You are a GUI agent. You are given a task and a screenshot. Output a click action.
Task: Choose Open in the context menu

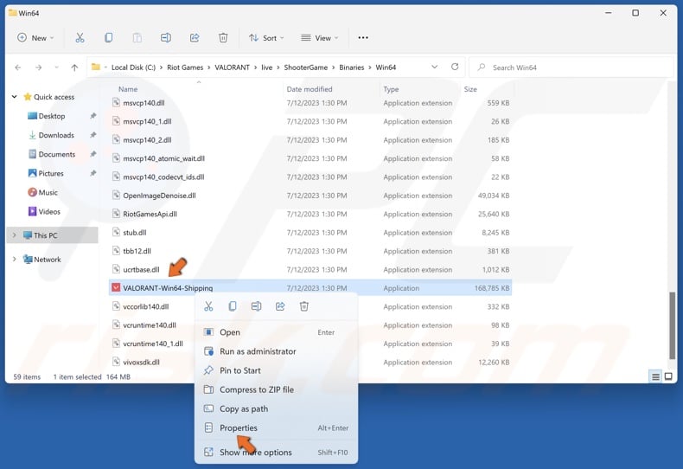coord(276,332)
